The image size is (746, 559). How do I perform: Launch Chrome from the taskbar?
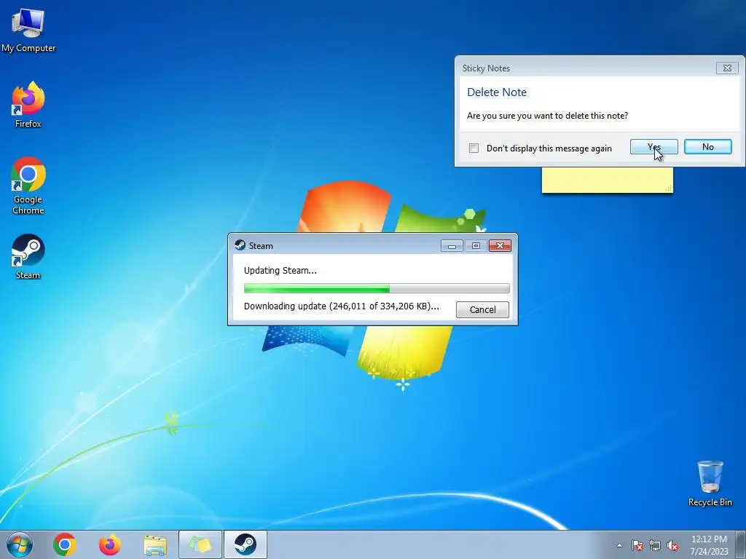(x=65, y=544)
